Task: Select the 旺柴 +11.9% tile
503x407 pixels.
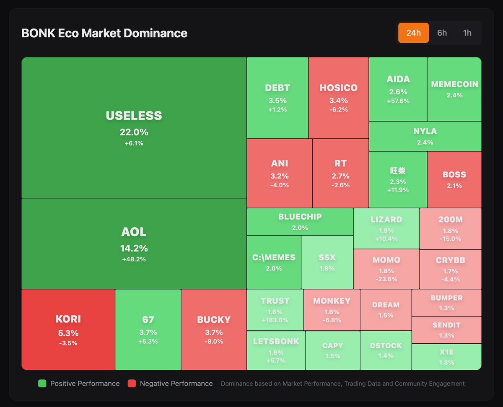Action: click(398, 179)
